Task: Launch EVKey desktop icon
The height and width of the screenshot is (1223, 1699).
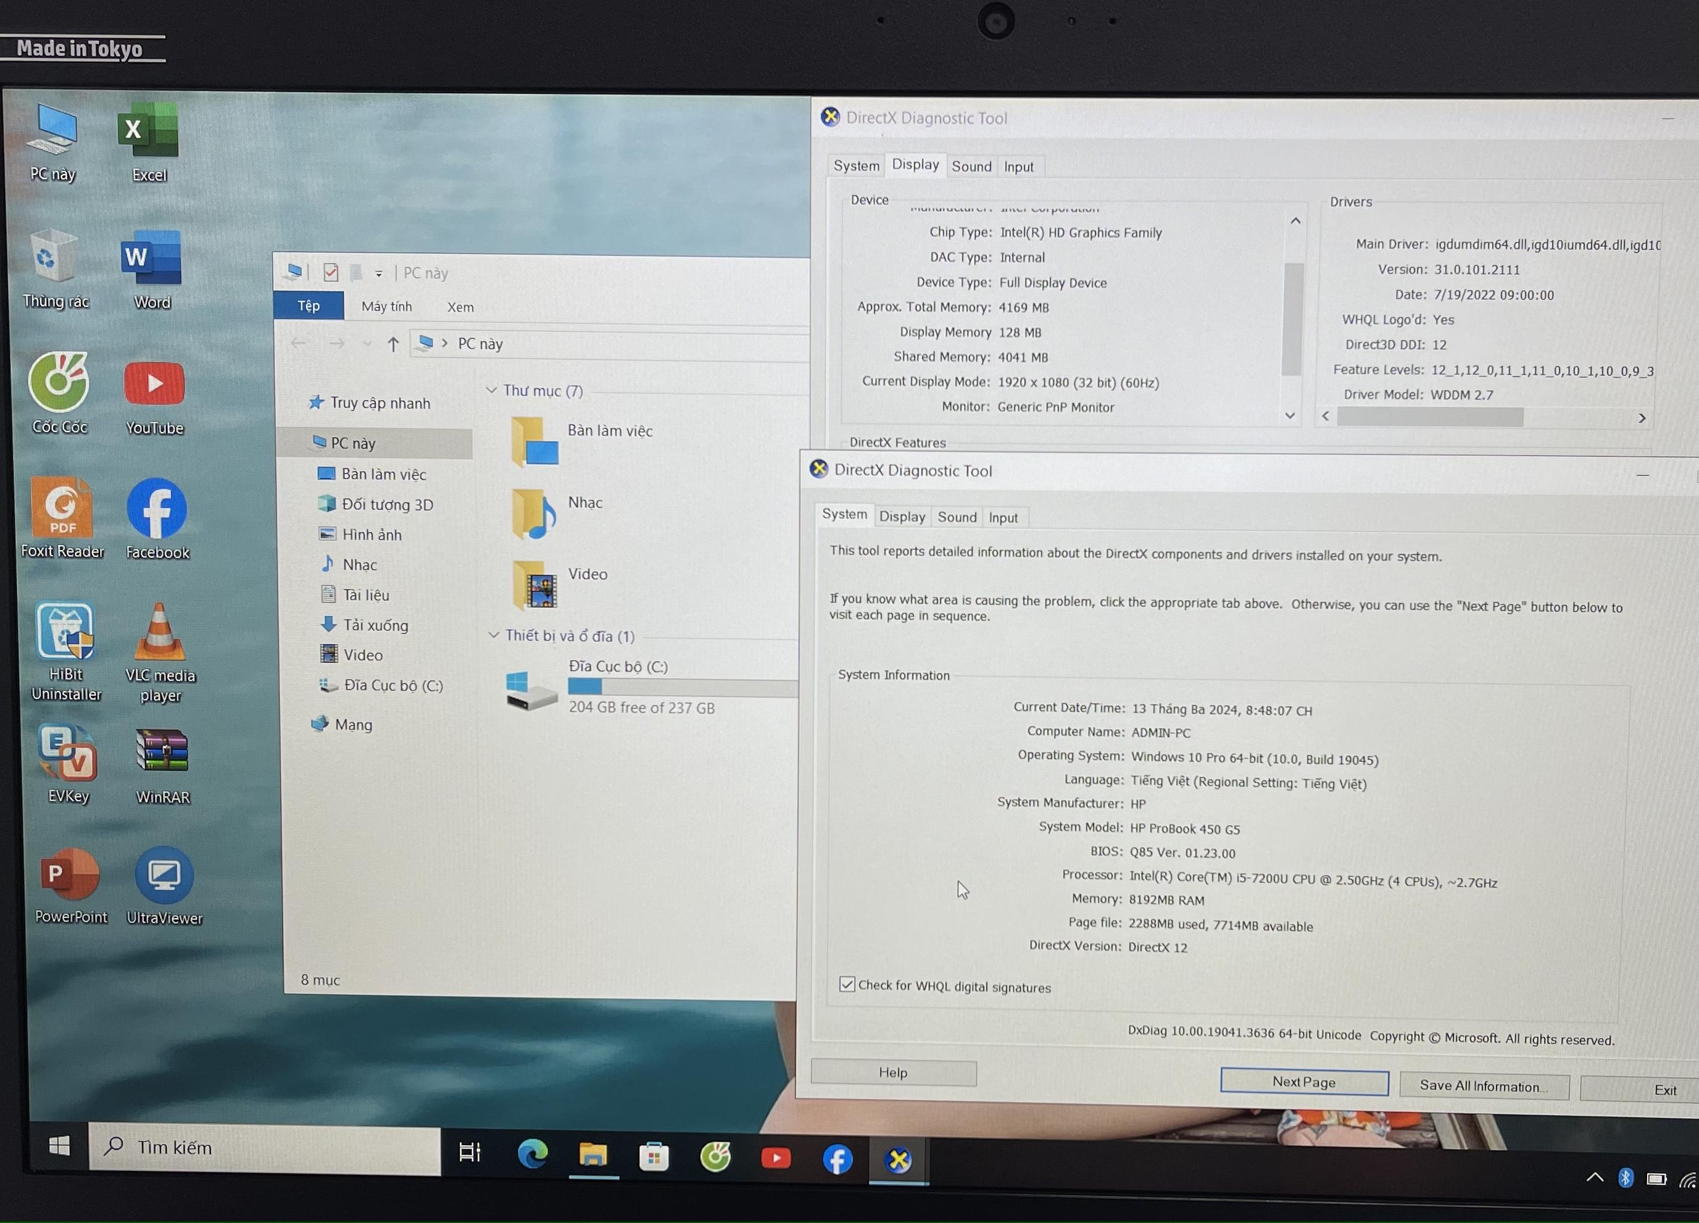Action: [x=68, y=764]
